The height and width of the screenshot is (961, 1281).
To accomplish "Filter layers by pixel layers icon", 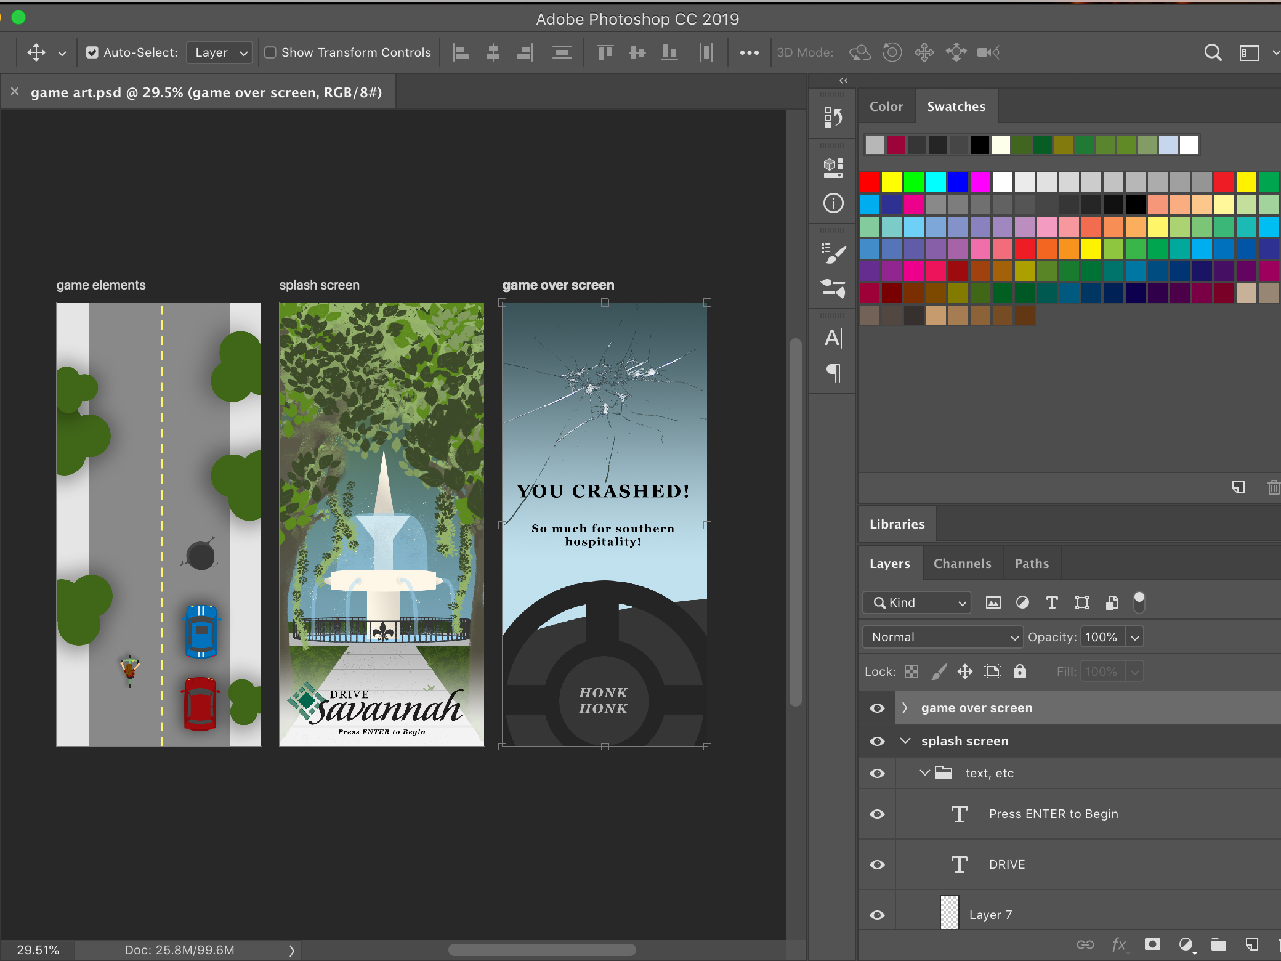I will tap(993, 602).
